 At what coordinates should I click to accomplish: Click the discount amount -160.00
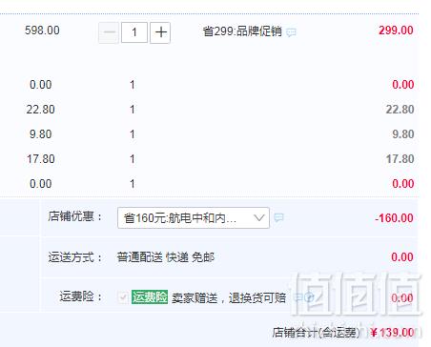coord(394,218)
